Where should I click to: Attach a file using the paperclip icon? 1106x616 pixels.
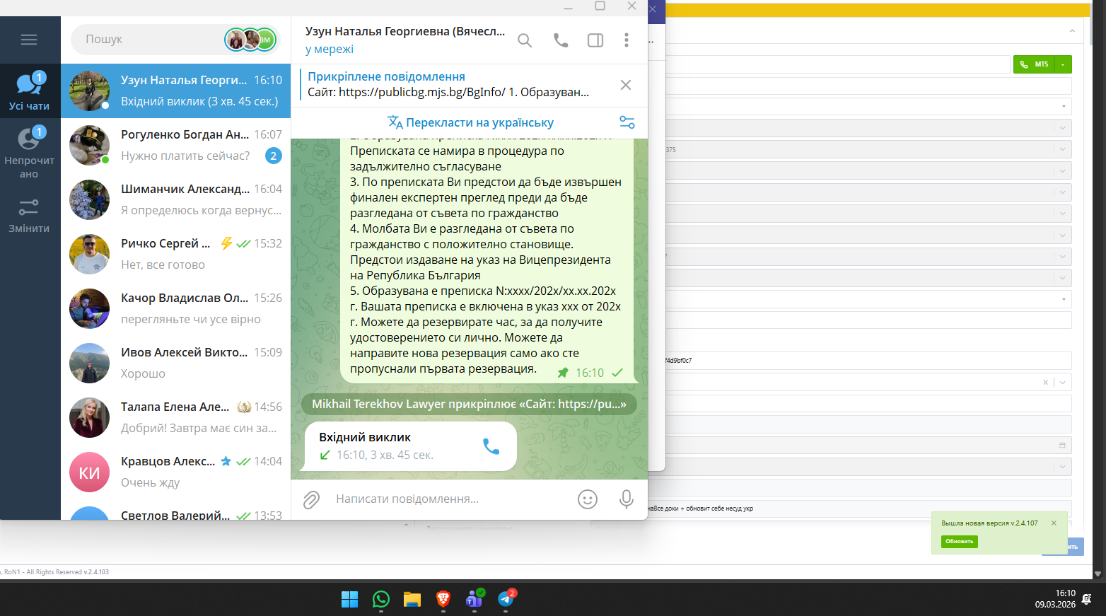point(311,500)
